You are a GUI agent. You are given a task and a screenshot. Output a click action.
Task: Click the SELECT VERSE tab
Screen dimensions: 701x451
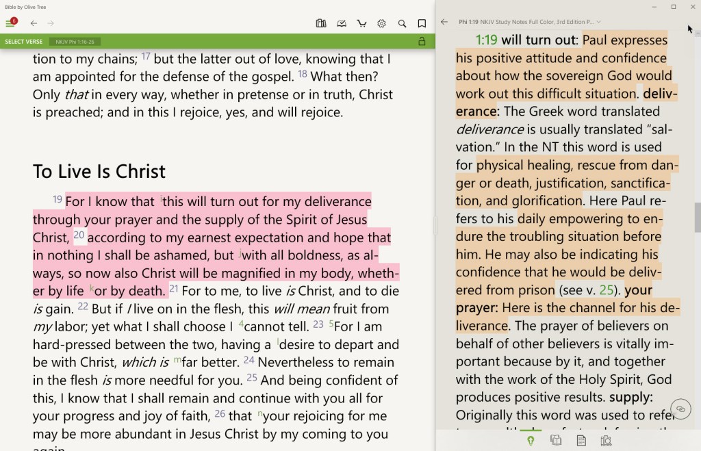23,40
